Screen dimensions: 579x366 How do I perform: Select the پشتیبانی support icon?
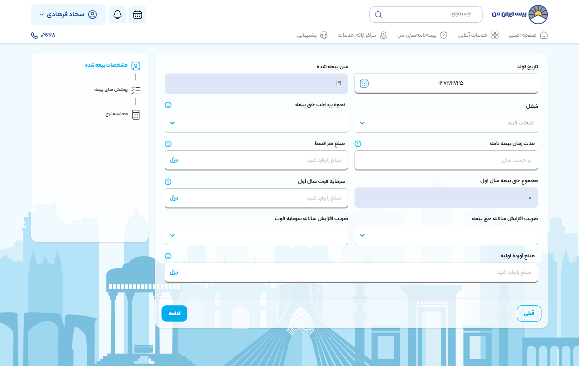coord(323,35)
